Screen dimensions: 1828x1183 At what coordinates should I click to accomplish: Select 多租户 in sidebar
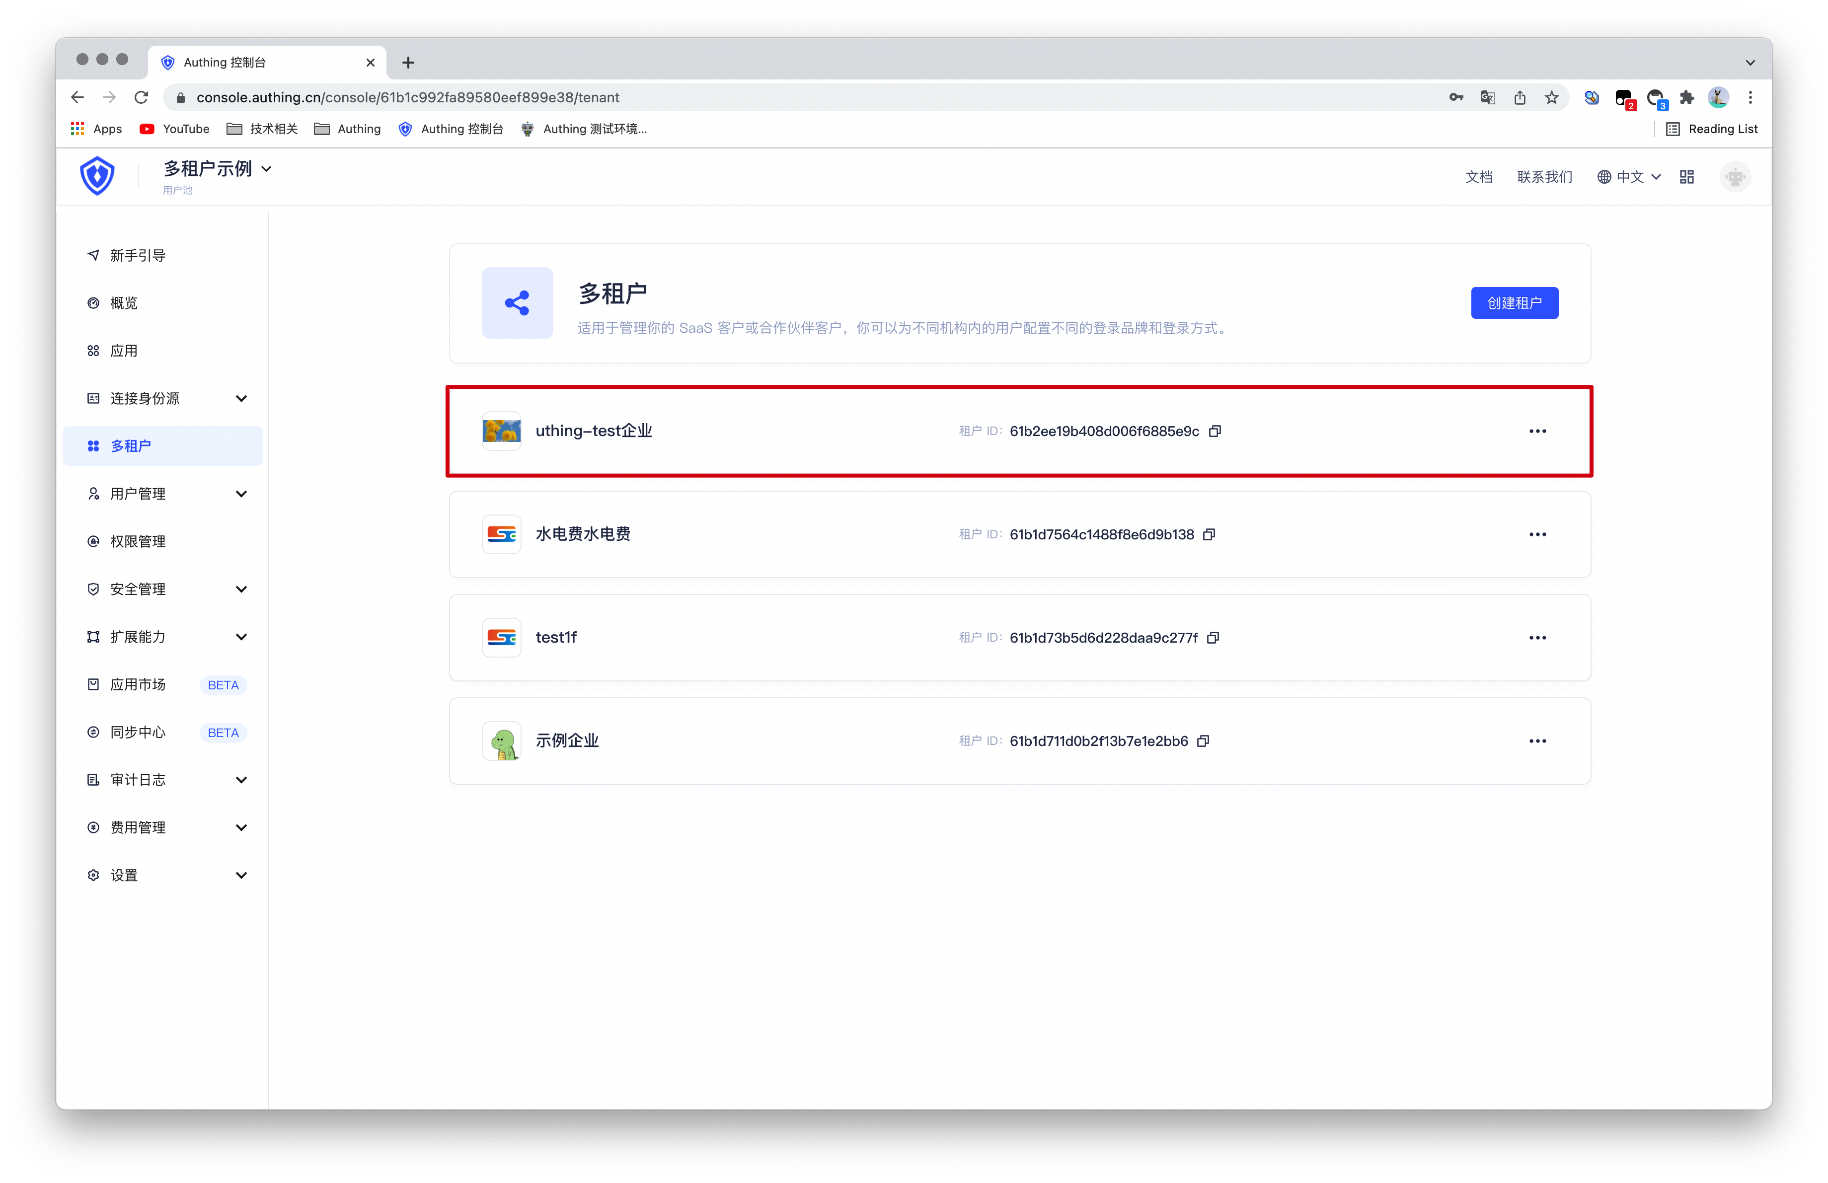[x=163, y=446]
